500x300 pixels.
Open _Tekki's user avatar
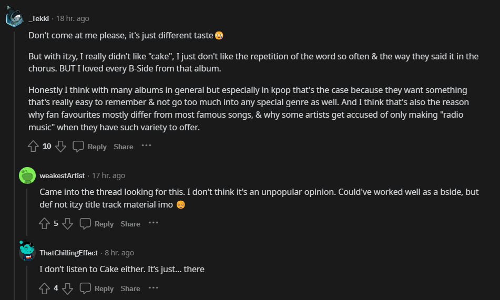[x=15, y=18]
